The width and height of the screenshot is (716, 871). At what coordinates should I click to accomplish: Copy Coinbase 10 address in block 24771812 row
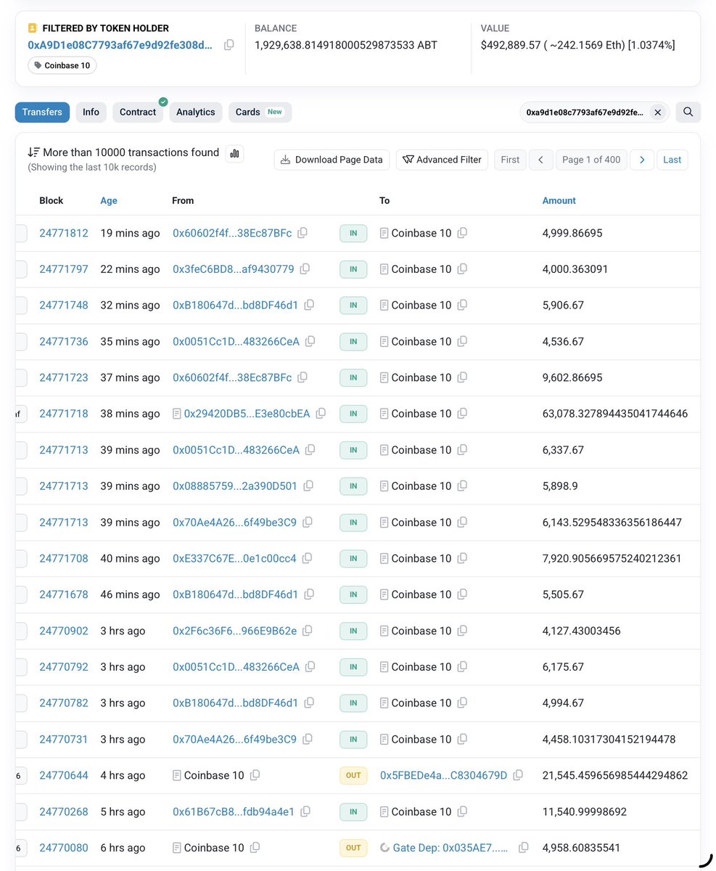coord(462,233)
